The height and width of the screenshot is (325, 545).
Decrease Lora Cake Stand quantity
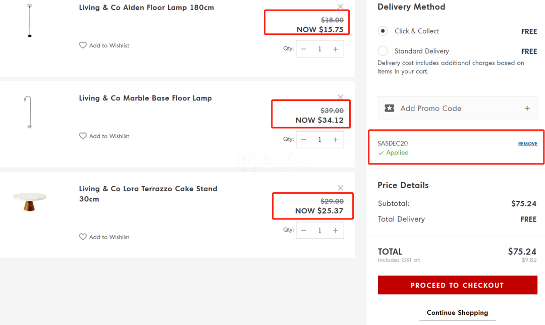[304, 230]
